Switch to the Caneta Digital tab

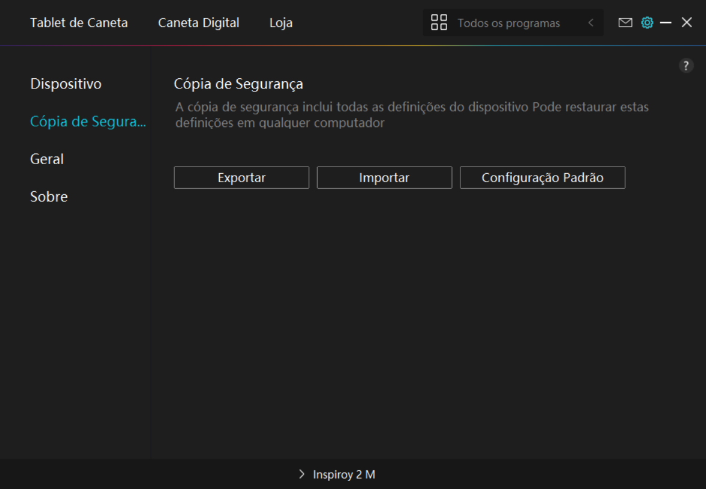[x=199, y=23]
